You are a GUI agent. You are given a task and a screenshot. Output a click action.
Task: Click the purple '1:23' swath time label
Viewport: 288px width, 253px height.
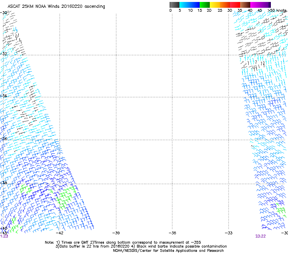point(4,236)
